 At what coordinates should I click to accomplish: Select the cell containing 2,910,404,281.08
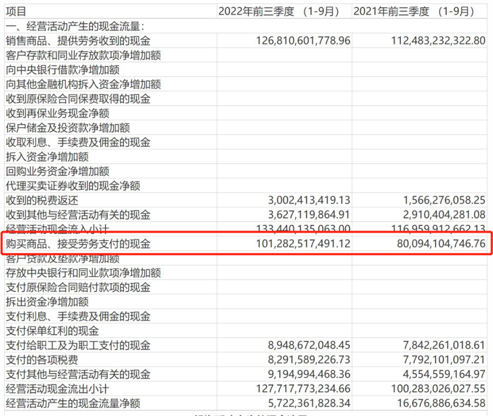444,215
